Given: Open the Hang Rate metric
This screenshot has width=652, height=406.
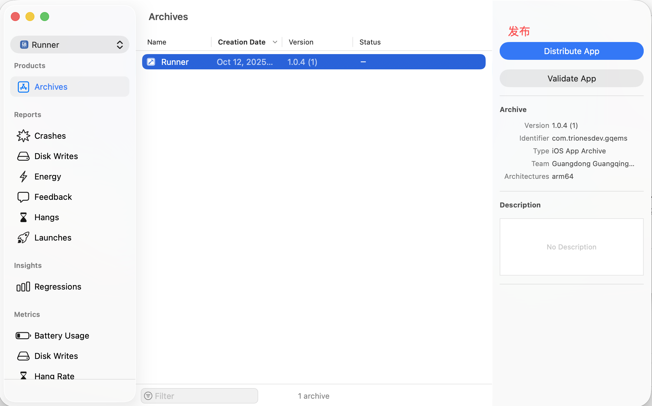Looking at the screenshot, I should point(54,375).
